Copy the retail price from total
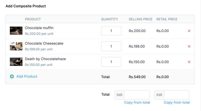This screenshot has height=111, width=201. 177,102
